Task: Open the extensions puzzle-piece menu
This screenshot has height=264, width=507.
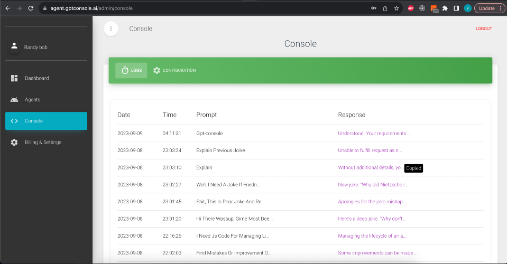Action: pos(445,8)
